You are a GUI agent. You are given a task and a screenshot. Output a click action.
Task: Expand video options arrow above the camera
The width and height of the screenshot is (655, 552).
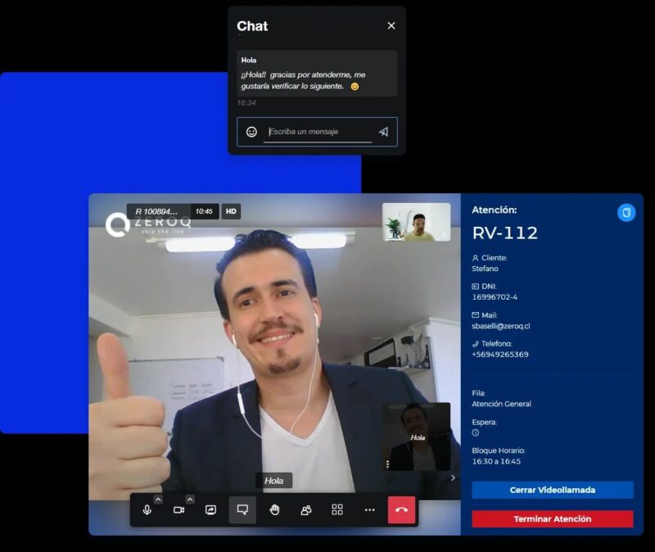(190, 500)
